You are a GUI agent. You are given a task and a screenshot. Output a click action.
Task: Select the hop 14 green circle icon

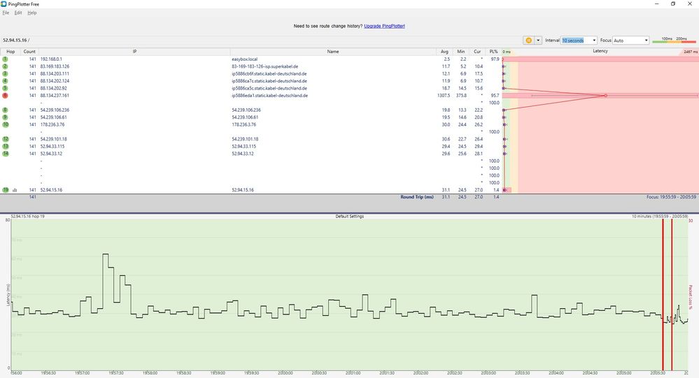tap(6, 154)
